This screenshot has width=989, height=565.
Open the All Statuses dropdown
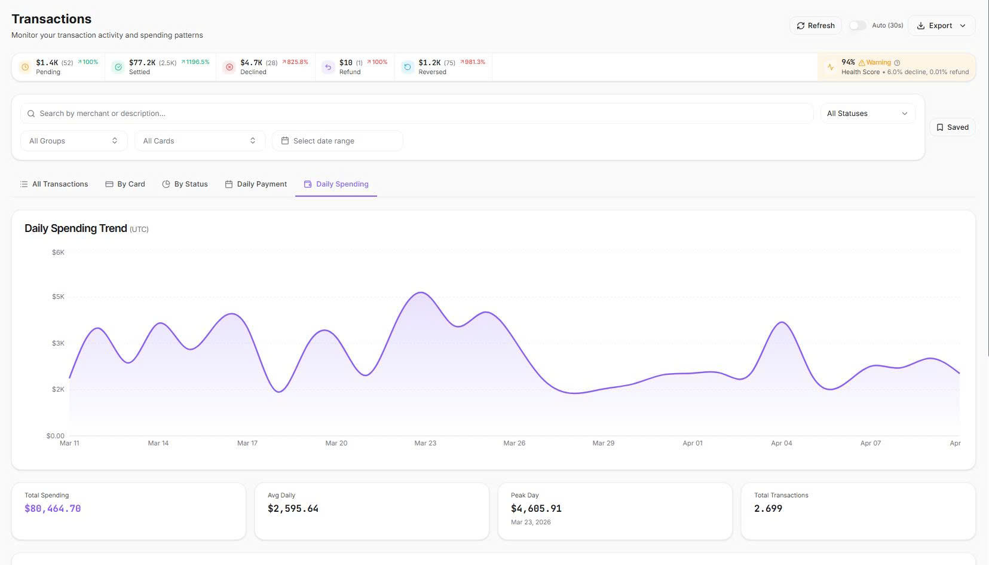click(x=867, y=114)
